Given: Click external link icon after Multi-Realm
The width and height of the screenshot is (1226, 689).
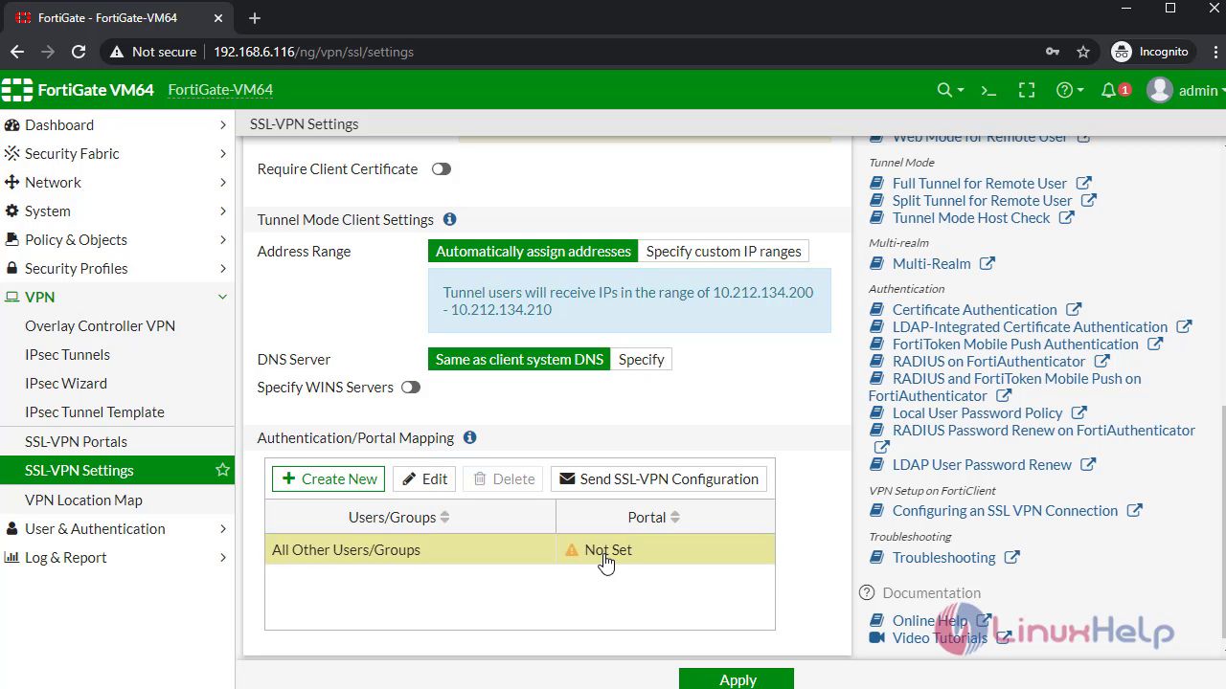Looking at the screenshot, I should (x=987, y=263).
